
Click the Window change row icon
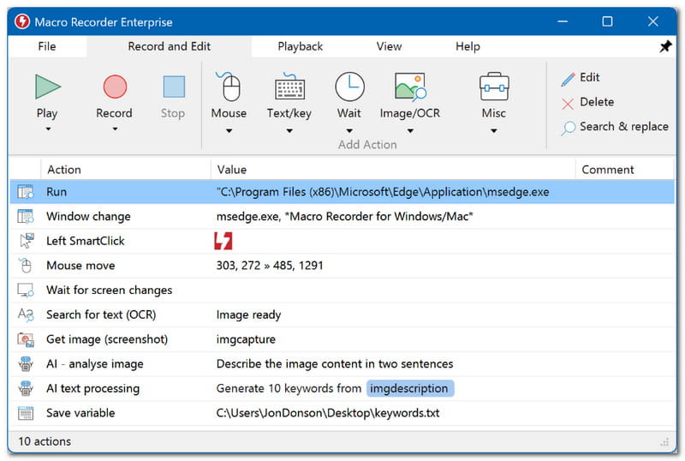pyautogui.click(x=26, y=216)
